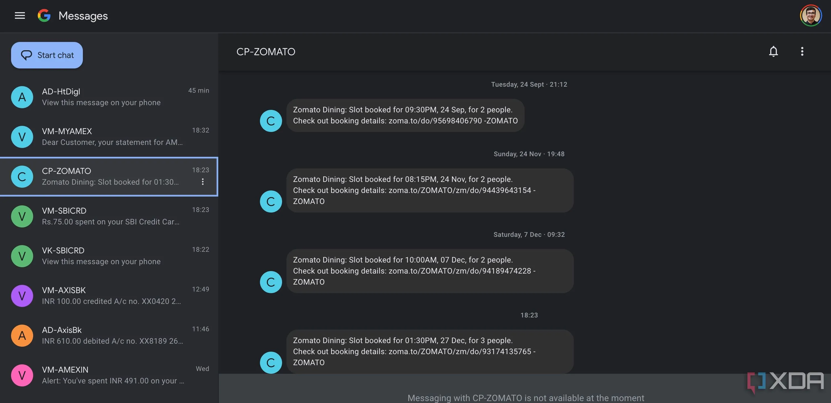Viewport: 831px width, 403px height.
Task: Click the Start chat button
Action: point(47,55)
